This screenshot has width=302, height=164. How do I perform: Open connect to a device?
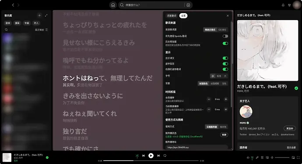tap(267, 157)
